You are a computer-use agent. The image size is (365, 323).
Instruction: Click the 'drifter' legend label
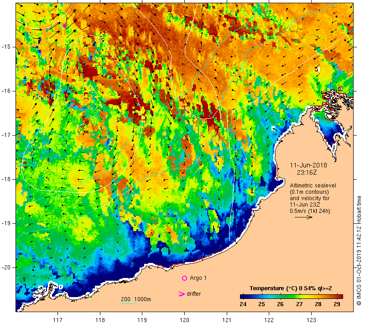(193, 294)
